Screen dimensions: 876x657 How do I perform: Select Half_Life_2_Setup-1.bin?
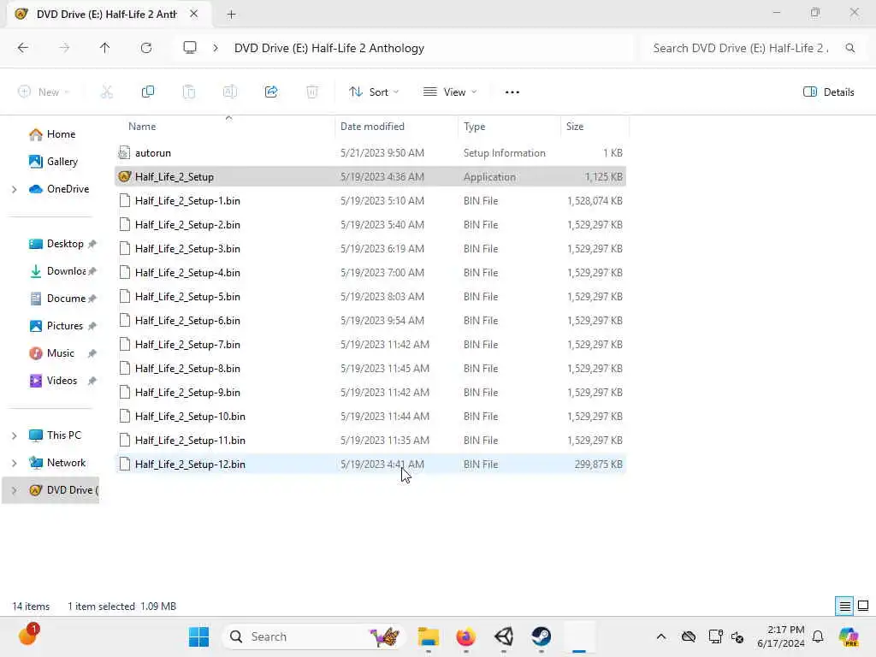[x=370, y=201]
